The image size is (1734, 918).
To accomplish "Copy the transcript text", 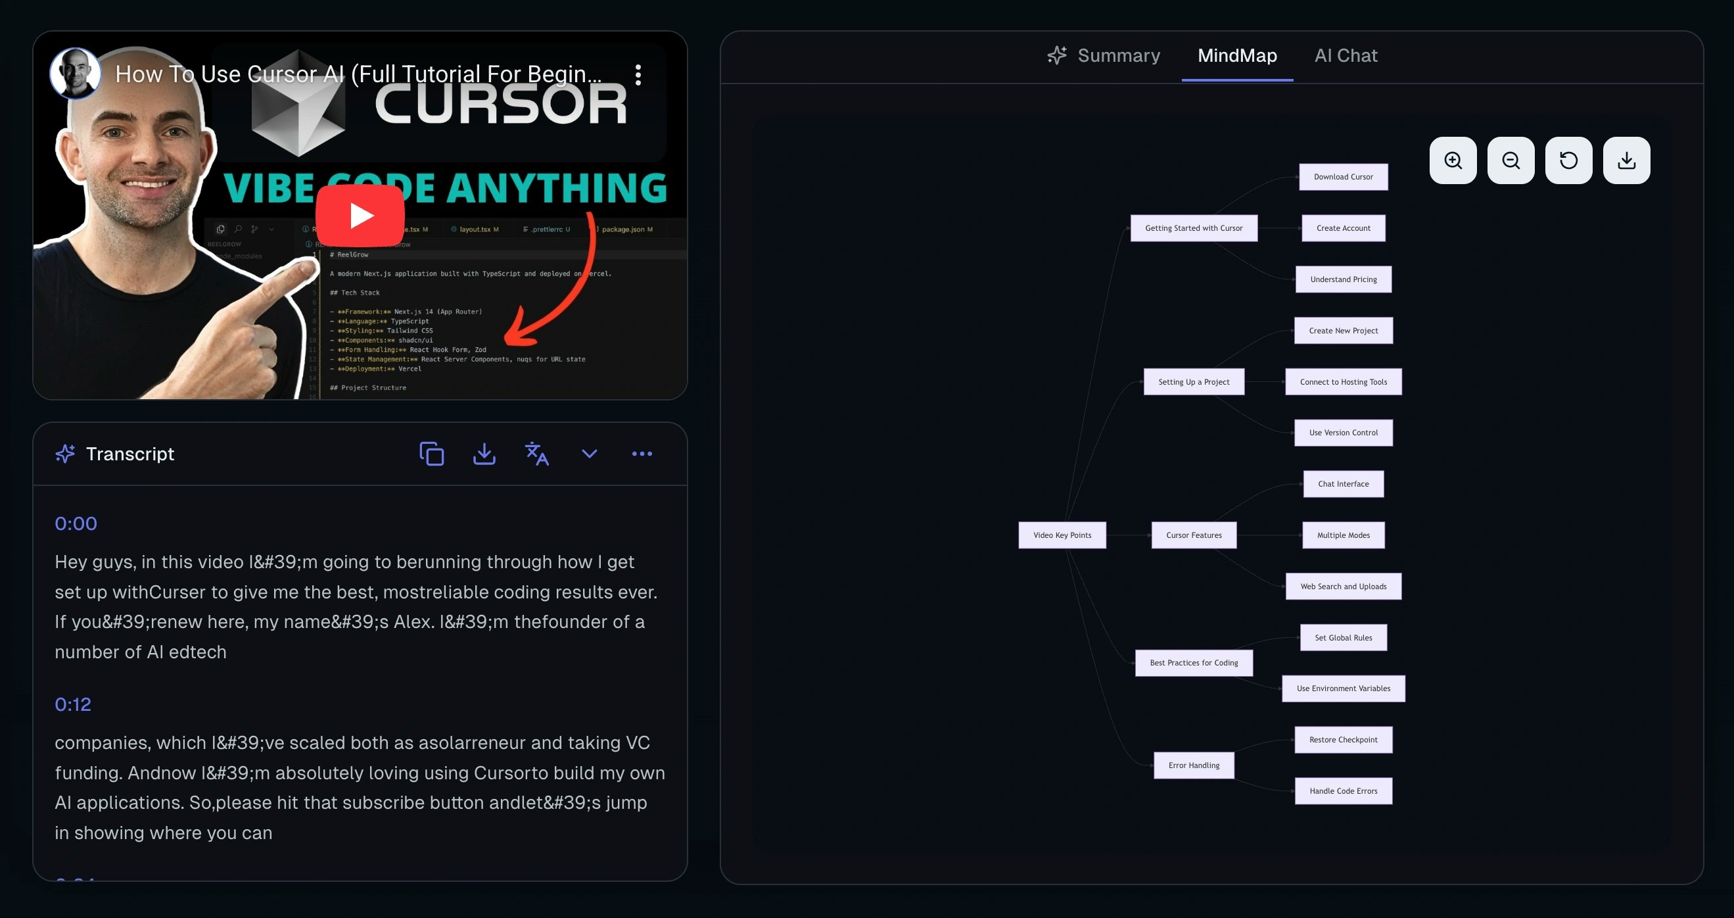I will click(431, 453).
